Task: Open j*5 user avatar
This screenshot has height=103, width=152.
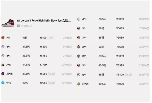Action: click(x=3, y=38)
